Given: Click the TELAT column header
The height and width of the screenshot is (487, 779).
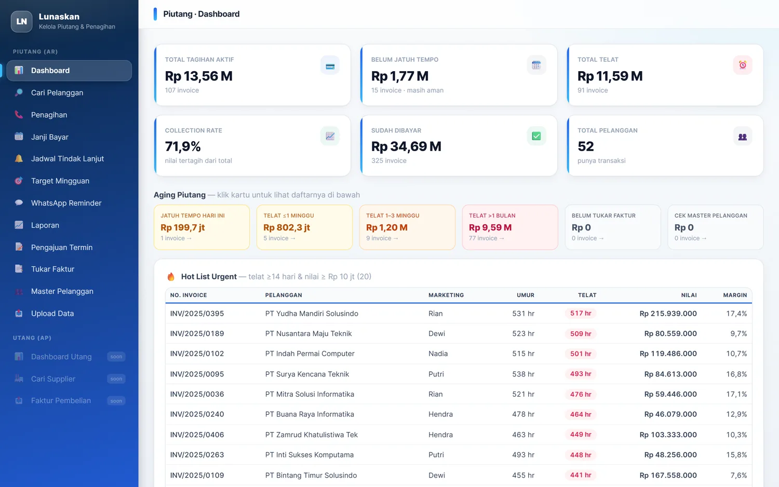Looking at the screenshot, I should click(587, 295).
